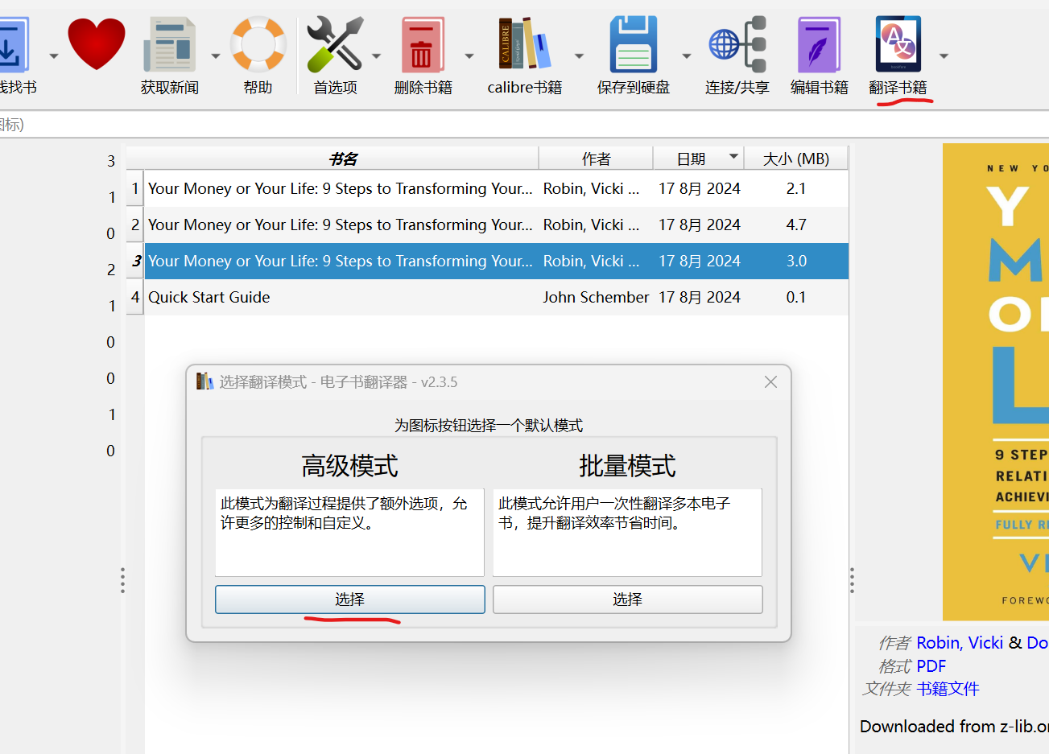Click the 高级模式 heading
The width and height of the screenshot is (1049, 754).
pos(349,466)
